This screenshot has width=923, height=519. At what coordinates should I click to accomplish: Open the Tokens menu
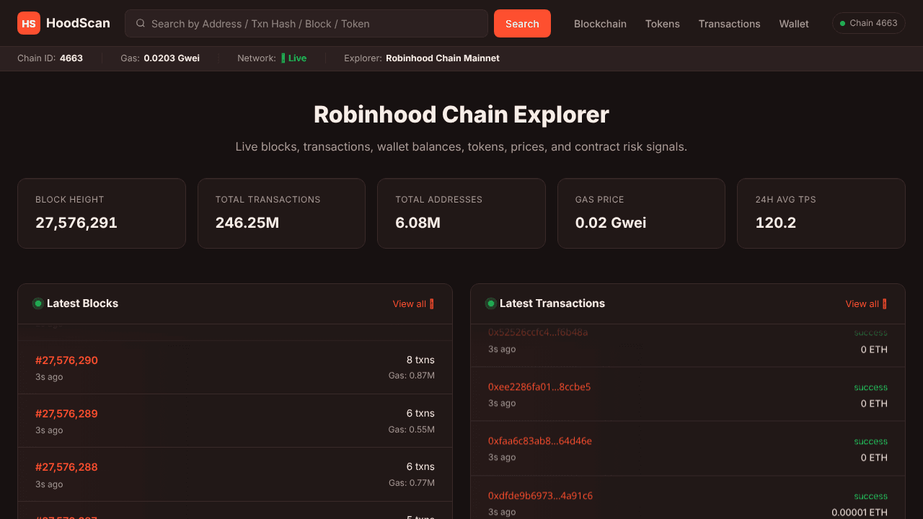point(663,24)
